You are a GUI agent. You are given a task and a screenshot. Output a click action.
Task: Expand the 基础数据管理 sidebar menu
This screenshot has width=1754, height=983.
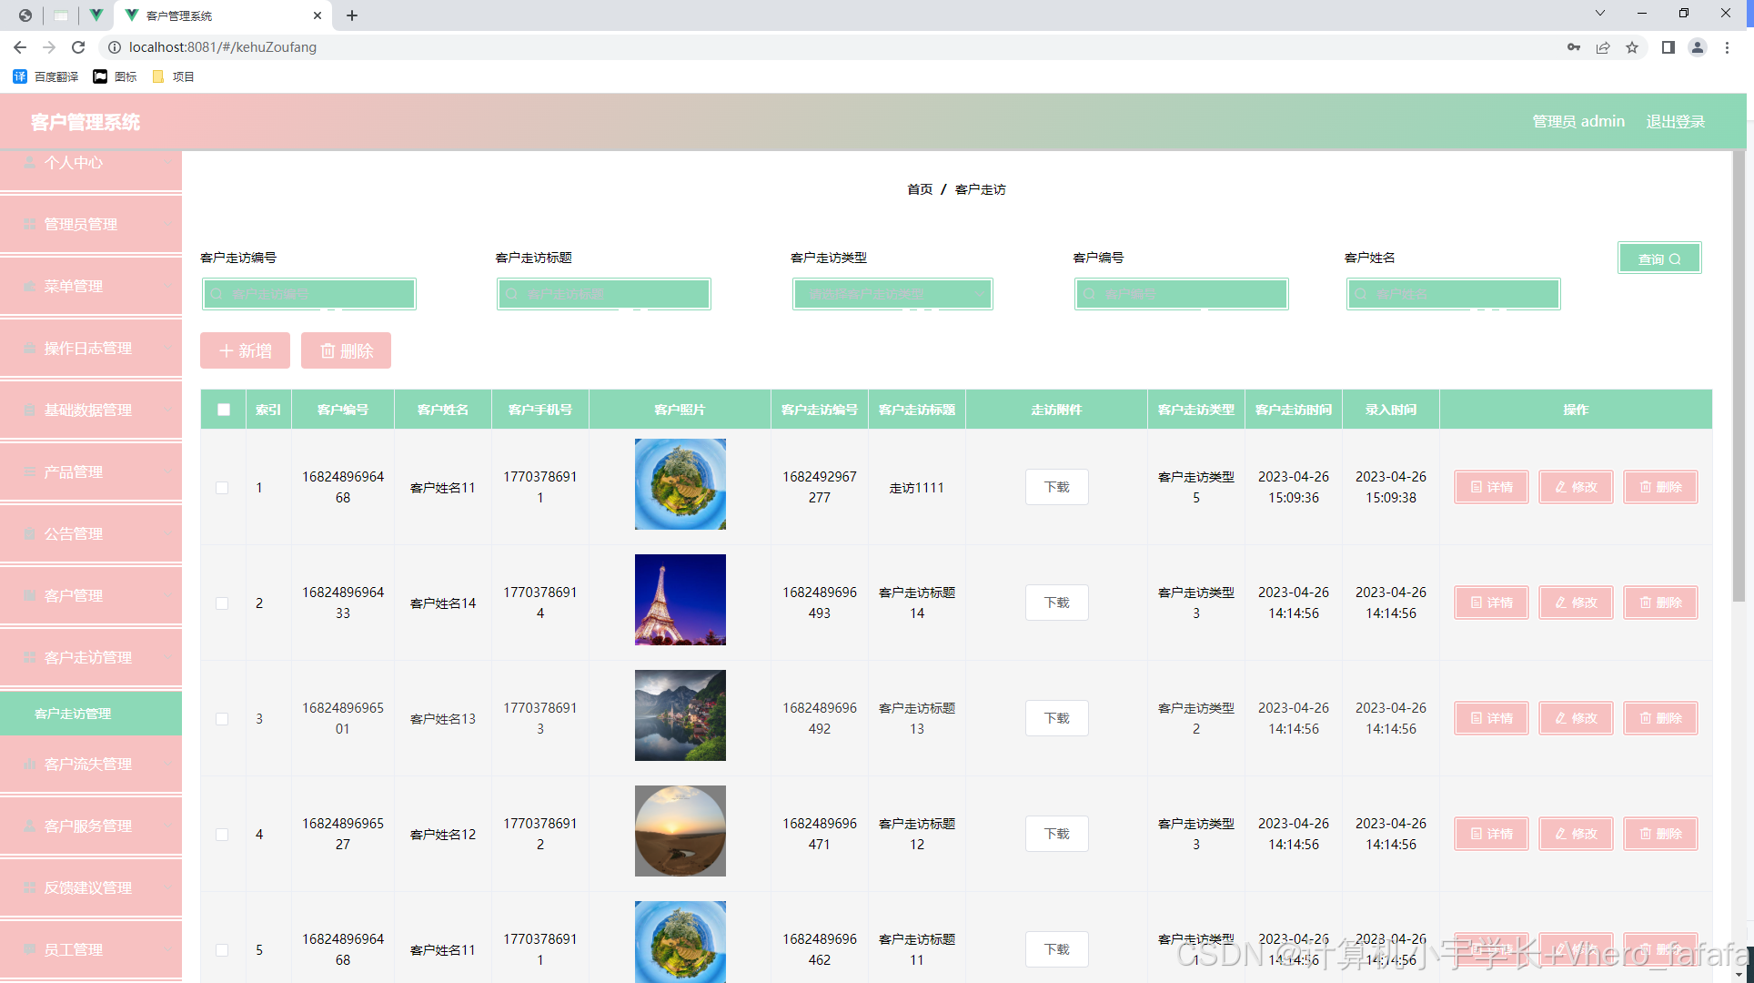[91, 410]
